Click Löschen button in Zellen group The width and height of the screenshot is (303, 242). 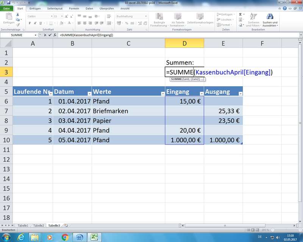[225, 20]
